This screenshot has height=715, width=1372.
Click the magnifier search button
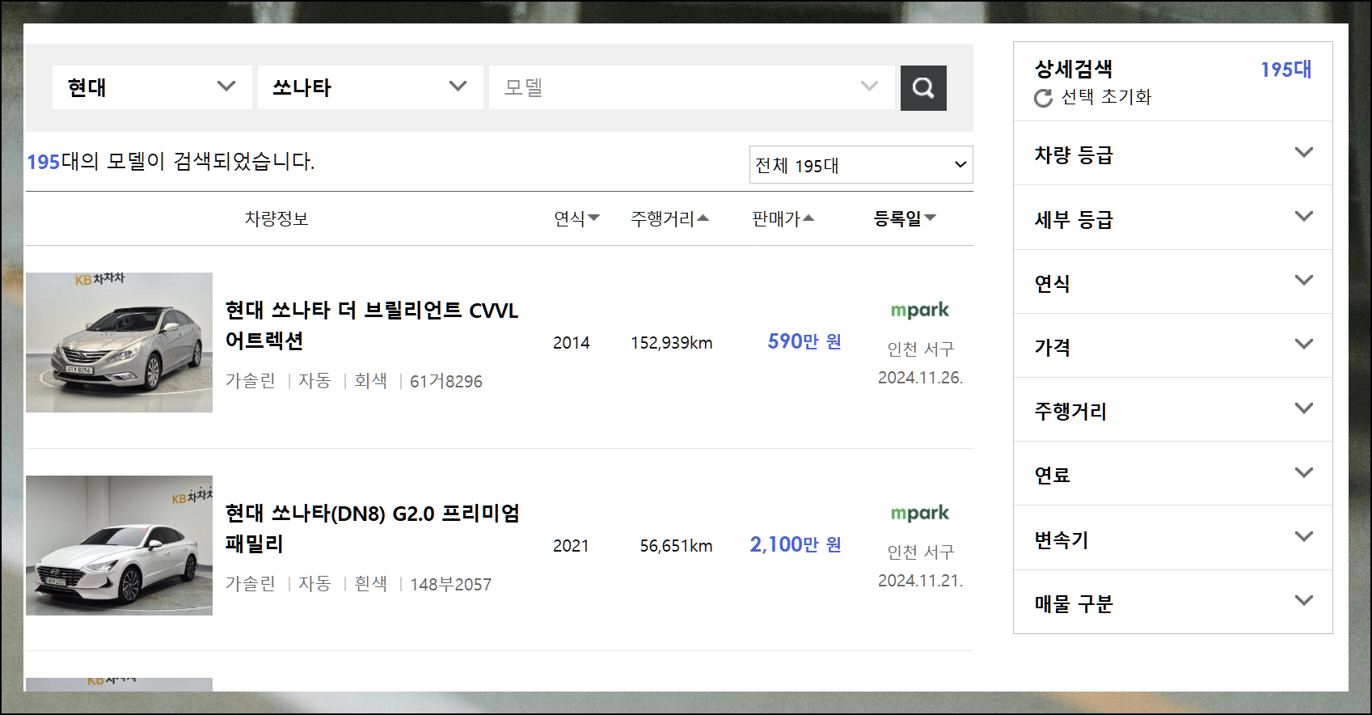[923, 87]
